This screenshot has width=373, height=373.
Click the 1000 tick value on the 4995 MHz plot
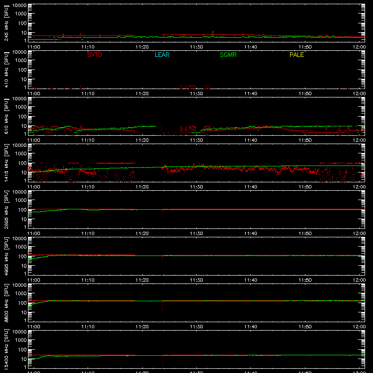21,247
